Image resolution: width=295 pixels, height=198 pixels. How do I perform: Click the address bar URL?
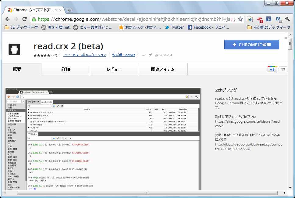tap(133, 19)
